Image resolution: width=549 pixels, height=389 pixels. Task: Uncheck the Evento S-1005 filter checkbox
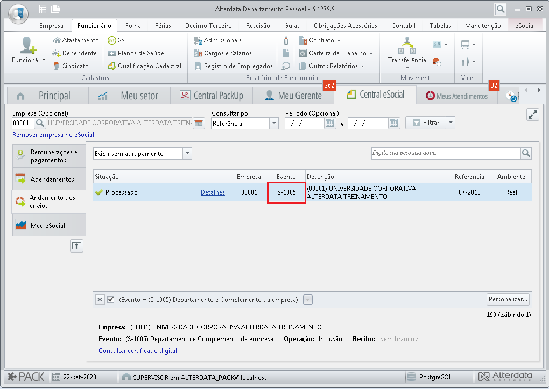pos(111,299)
